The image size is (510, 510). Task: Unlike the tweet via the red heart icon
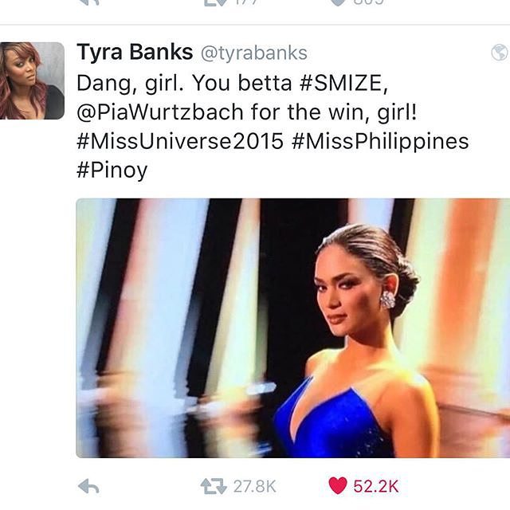click(x=337, y=486)
